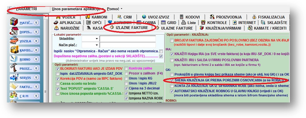Expand the ROBNO sidebar group chevron
This screenshot has width=306, height=118.
click(x=36, y=59)
